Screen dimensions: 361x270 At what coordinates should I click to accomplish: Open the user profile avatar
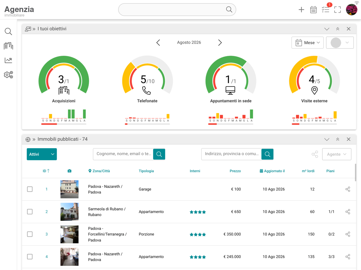click(x=351, y=10)
